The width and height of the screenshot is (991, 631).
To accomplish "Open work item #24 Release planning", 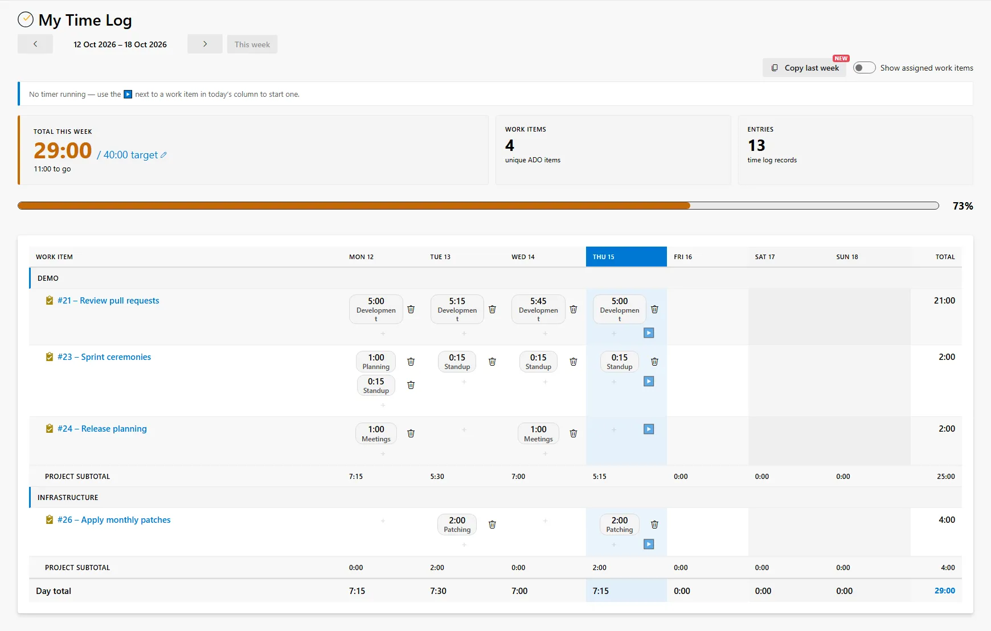I will (102, 429).
